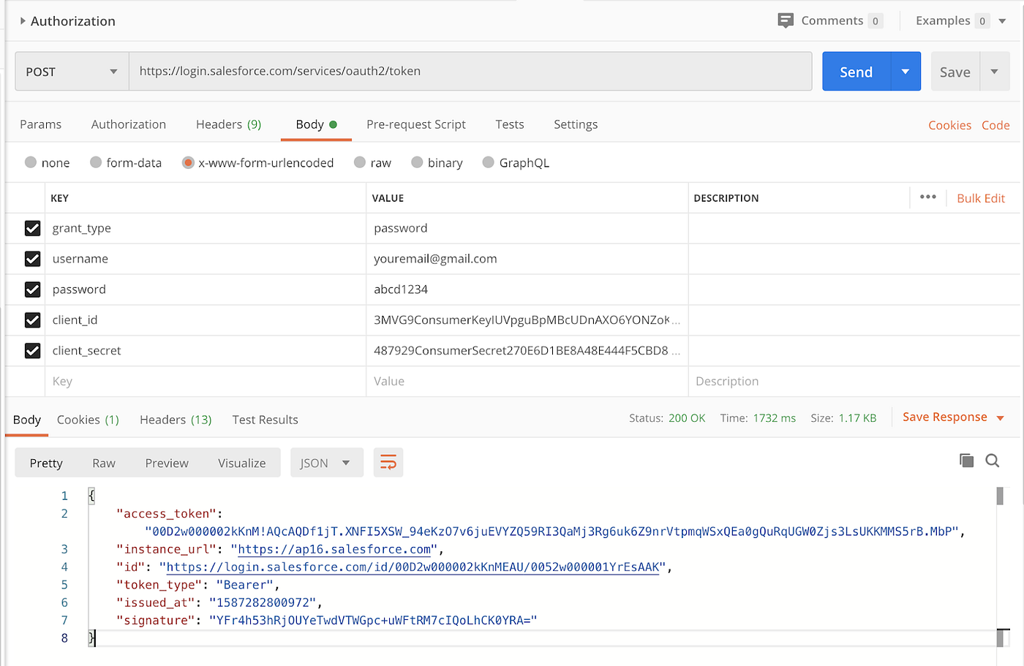Open the Cookies link
This screenshot has height=666, width=1024.
[949, 125]
